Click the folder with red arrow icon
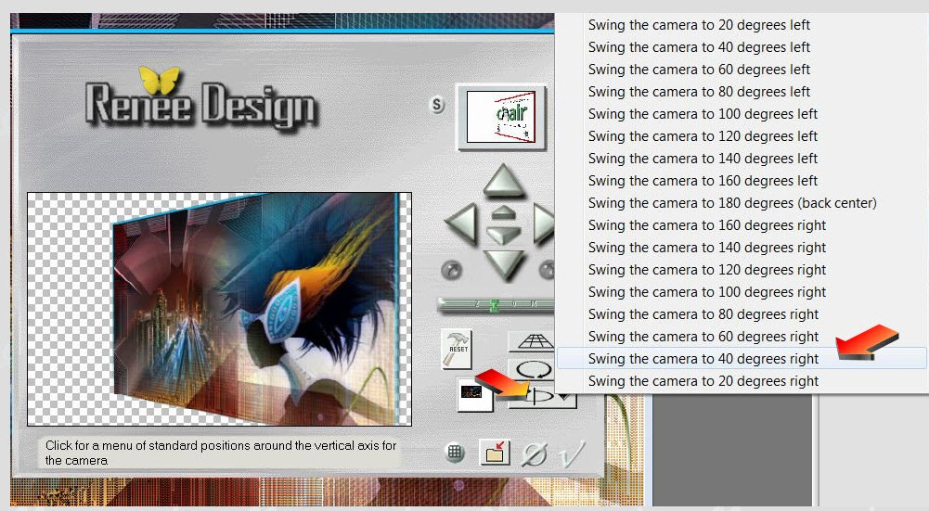The height and width of the screenshot is (511, 929). click(494, 453)
